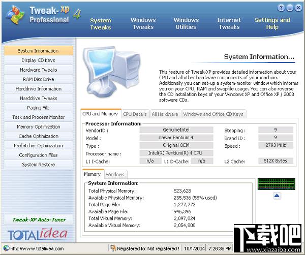The image size is (305, 255).
Task: Open Windows Utilities menu
Action: click(186, 23)
